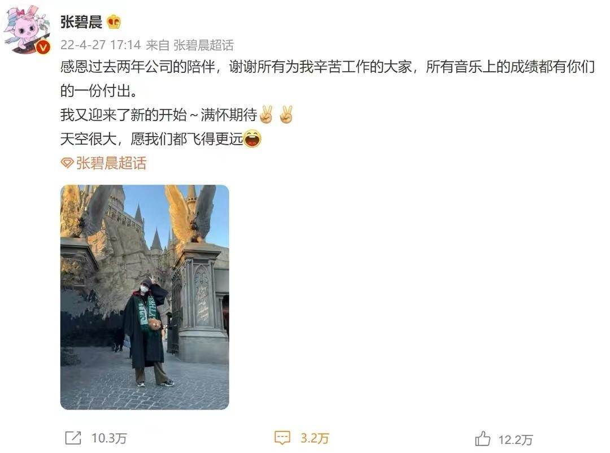
Task: Open the orange 张碧晨超话 topic link
Action: [x=111, y=163]
